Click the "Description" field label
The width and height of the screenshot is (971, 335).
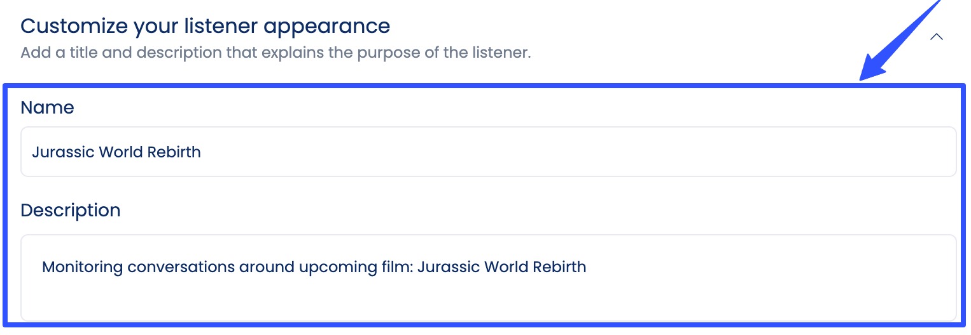pyautogui.click(x=71, y=211)
